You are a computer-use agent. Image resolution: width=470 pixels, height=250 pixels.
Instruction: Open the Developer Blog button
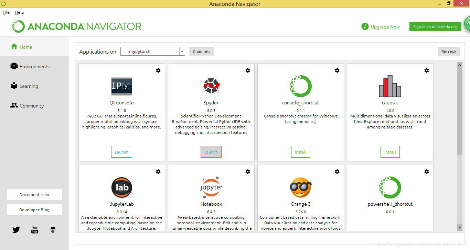point(34,209)
